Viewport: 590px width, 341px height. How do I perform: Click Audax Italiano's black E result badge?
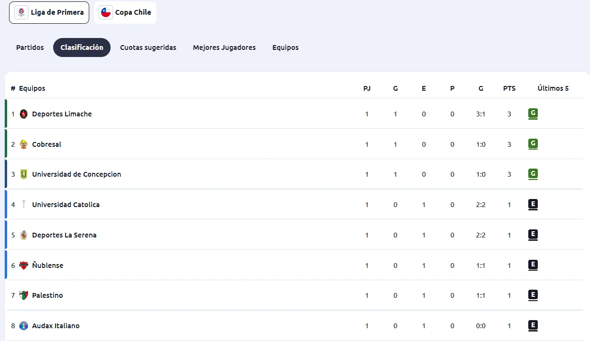(x=533, y=325)
